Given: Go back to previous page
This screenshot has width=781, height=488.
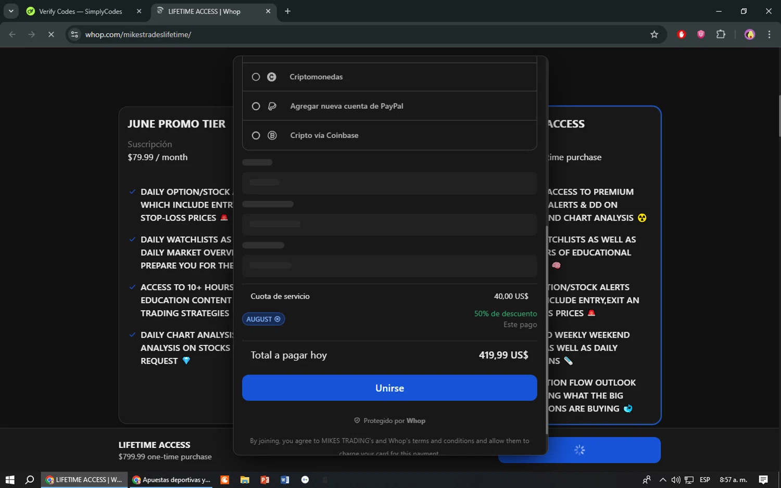Looking at the screenshot, I should coord(12,34).
